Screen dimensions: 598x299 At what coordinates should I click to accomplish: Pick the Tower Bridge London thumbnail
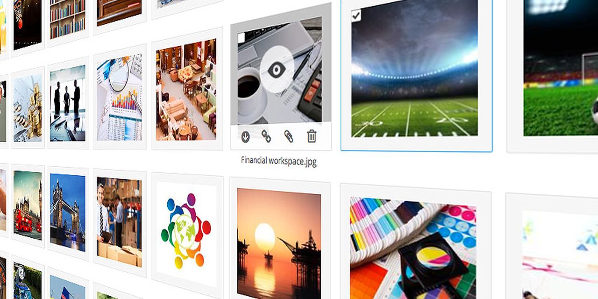[68, 212]
